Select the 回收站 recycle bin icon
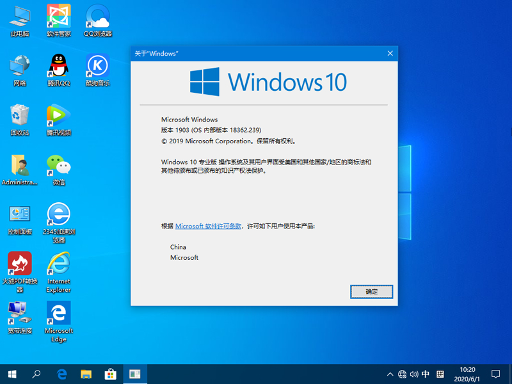The width and height of the screenshot is (512, 384). pos(20,120)
